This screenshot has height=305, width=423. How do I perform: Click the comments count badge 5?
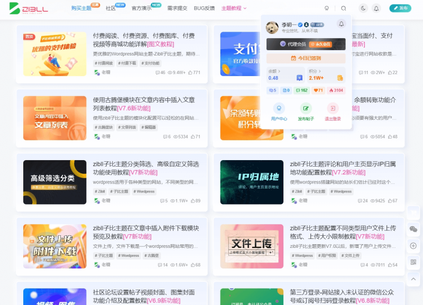pyautogui.click(x=273, y=90)
